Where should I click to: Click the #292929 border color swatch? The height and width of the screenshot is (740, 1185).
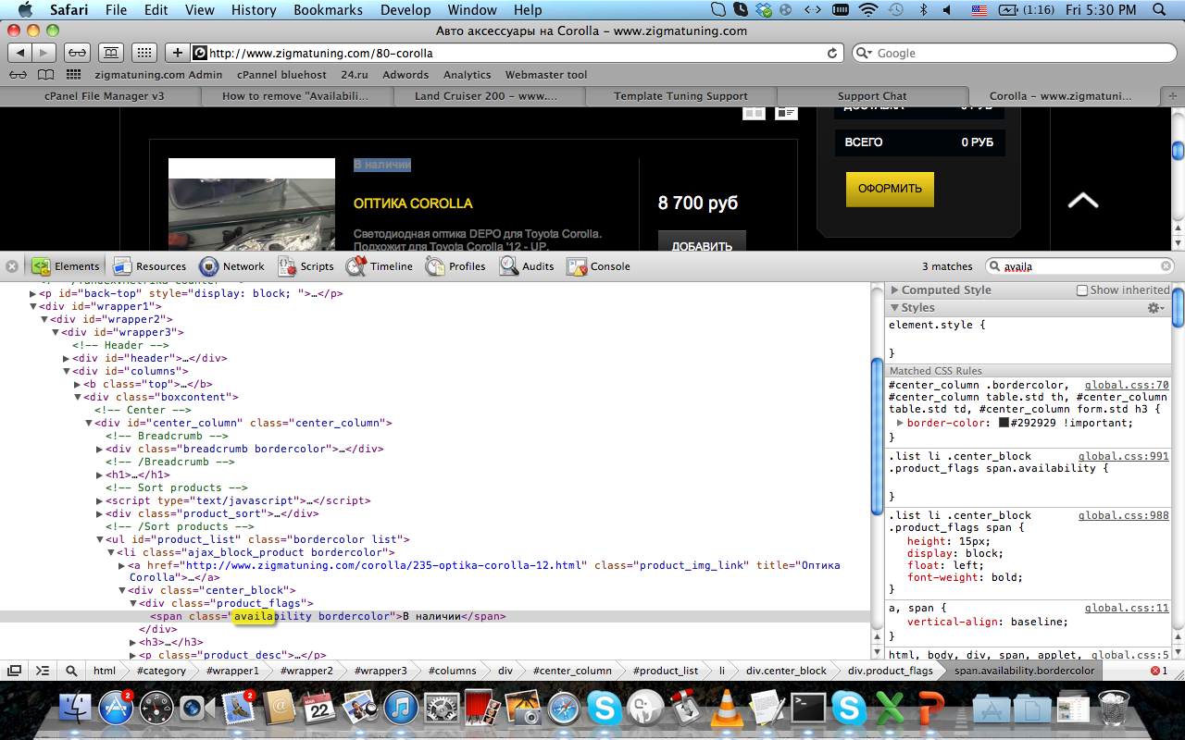click(x=1004, y=424)
